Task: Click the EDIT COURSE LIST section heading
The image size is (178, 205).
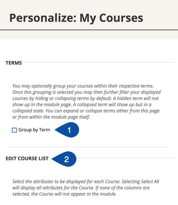Action: pyautogui.click(x=27, y=158)
